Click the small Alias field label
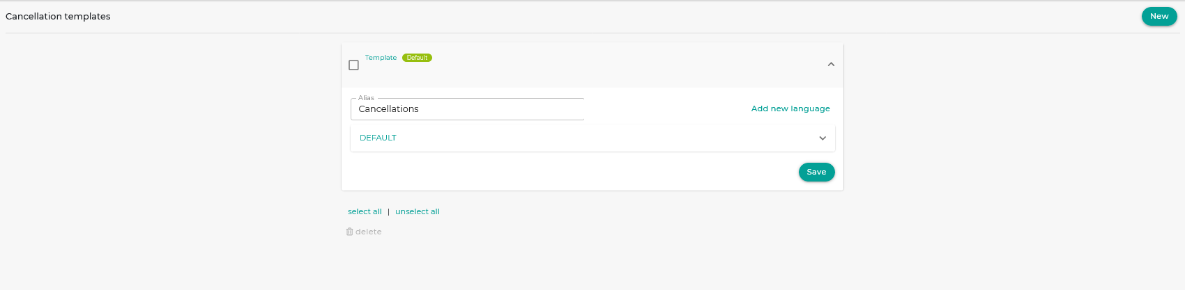The height and width of the screenshot is (290, 1185). pos(366,98)
